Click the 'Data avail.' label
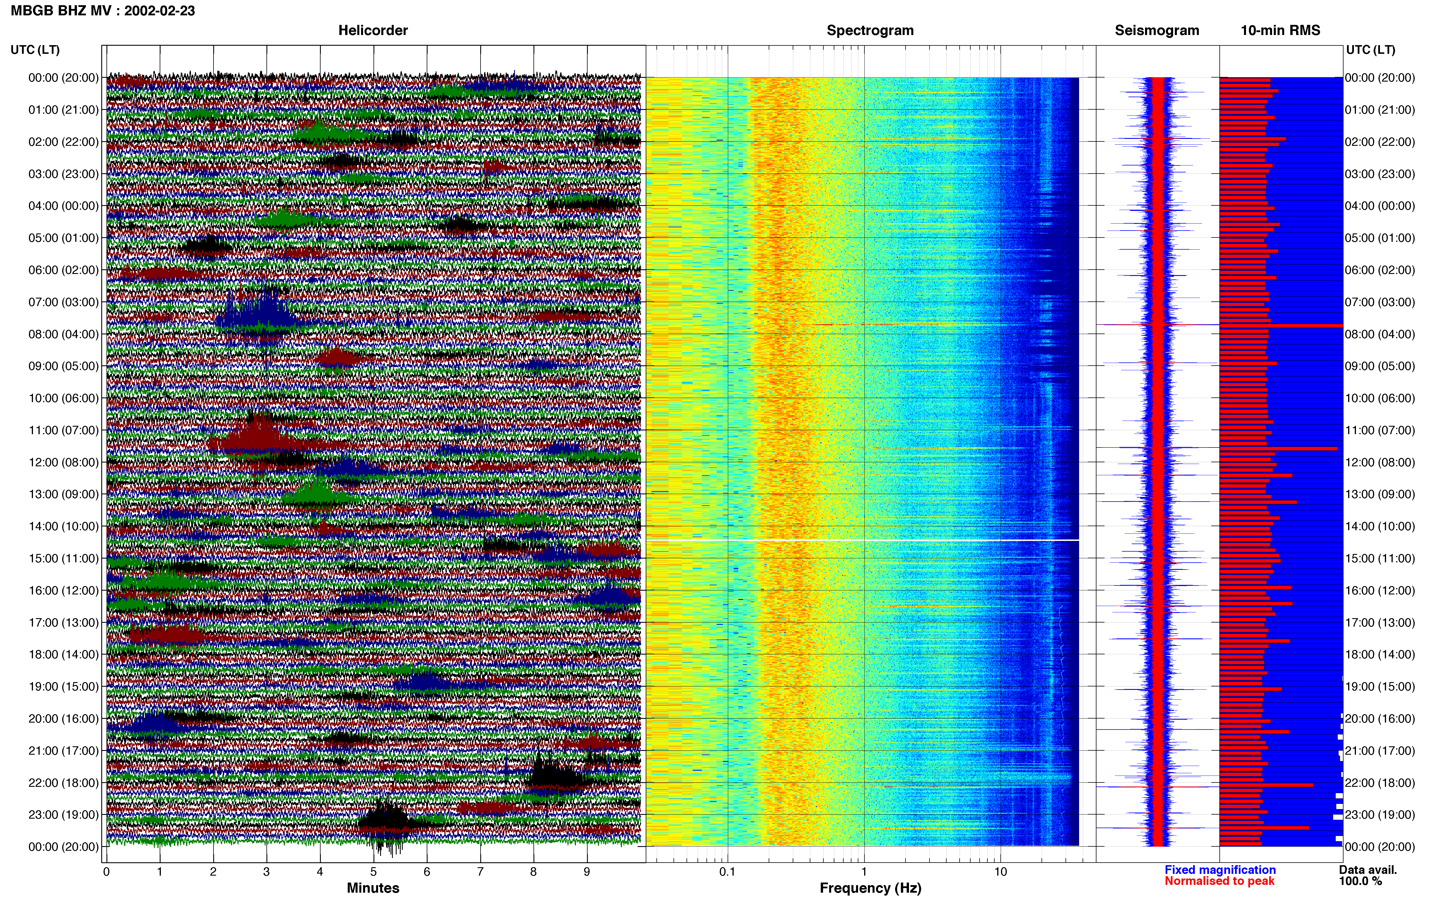This screenshot has height=908, width=1452. click(x=1368, y=870)
